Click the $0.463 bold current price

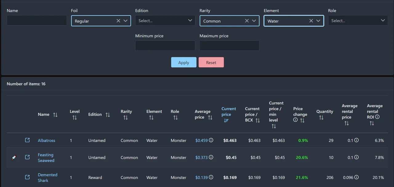point(230,140)
